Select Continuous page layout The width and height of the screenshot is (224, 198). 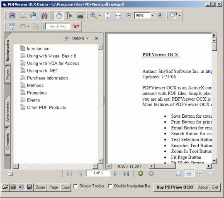(189, 173)
